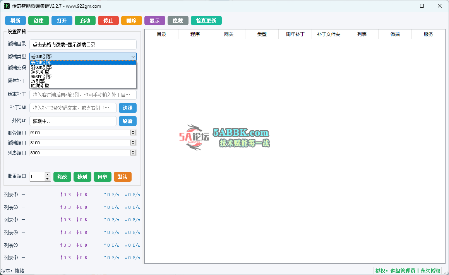
Task: Click the 选择 button beside 补丁PAK
Action: pyautogui.click(x=128, y=108)
